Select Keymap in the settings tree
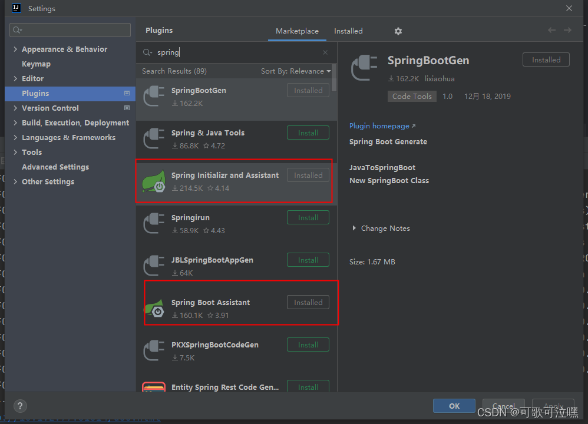 click(x=36, y=64)
